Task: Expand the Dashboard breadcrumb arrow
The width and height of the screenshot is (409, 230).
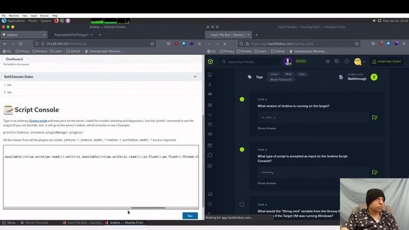Action: pyautogui.click(x=28, y=59)
